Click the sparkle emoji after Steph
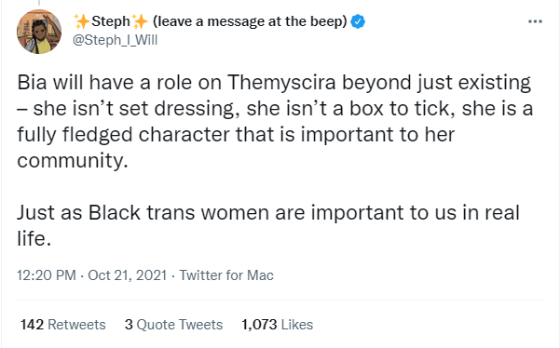The image size is (560, 348). click(x=140, y=21)
